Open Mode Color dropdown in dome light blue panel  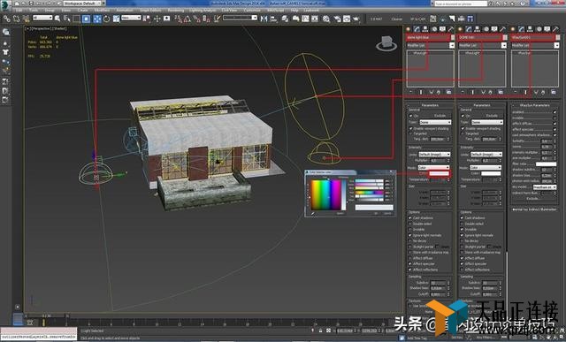[433, 168]
